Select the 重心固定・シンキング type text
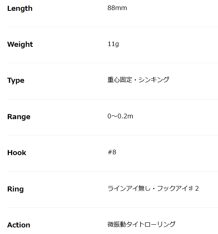Viewport: 218px width, 234px height. [x=139, y=80]
